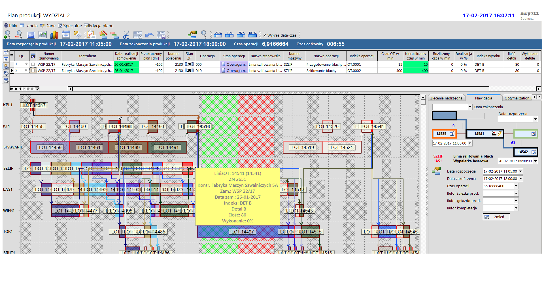The height and width of the screenshot is (306, 544).
Task: Open the Bufor ścieżka prod. dropdown
Action: (516, 193)
